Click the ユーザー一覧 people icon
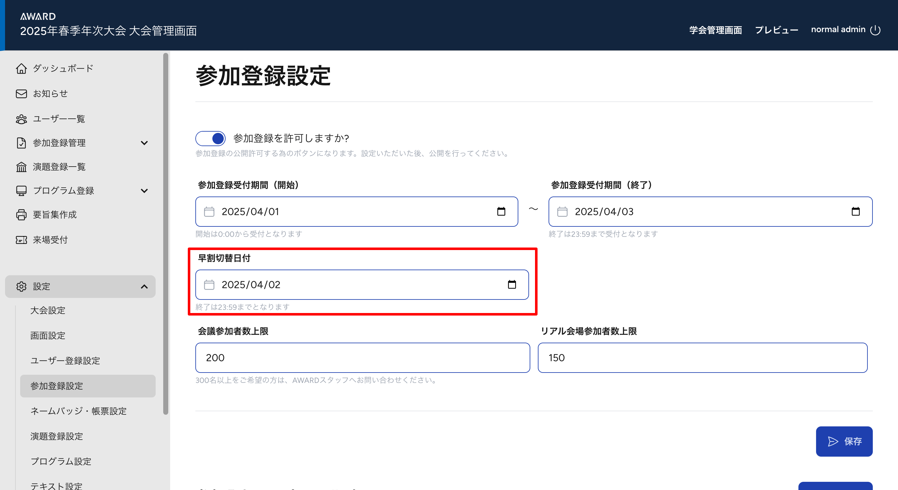The width and height of the screenshot is (898, 490). tap(21, 119)
